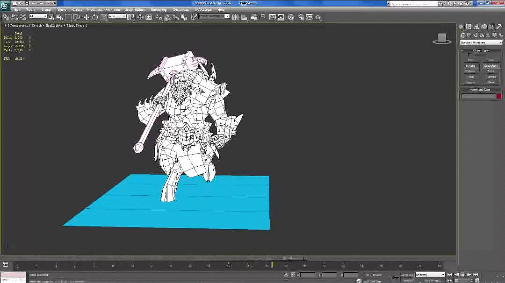The height and width of the screenshot is (283, 505).
Task: Open Schematic View from toolbar
Action: click(x=281, y=17)
